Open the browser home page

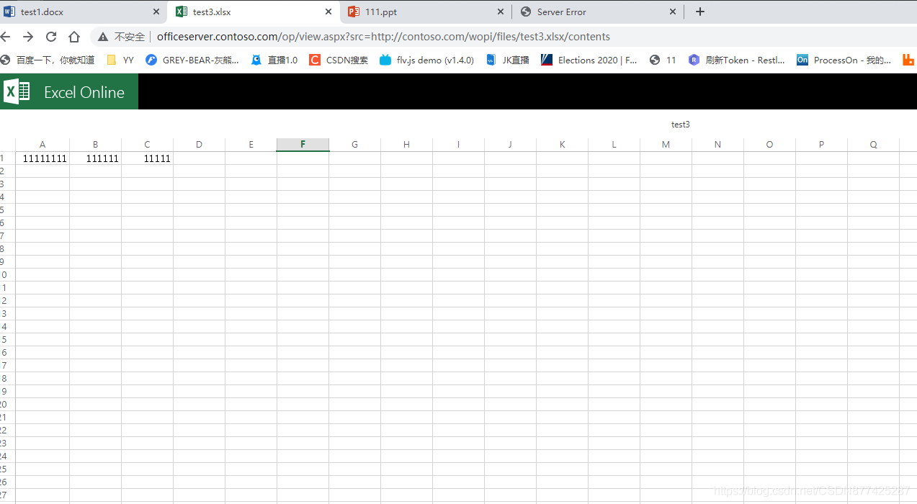(x=74, y=37)
